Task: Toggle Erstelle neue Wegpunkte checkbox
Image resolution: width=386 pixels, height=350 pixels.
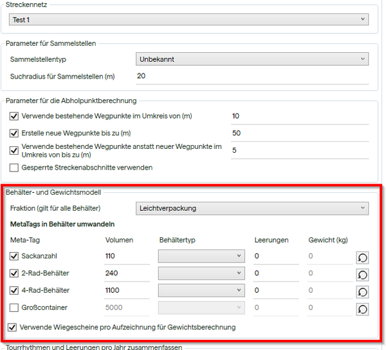Action: (15, 133)
